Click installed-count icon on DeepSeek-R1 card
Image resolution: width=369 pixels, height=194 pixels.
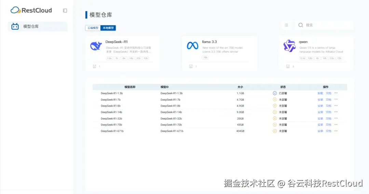[x=94, y=66]
